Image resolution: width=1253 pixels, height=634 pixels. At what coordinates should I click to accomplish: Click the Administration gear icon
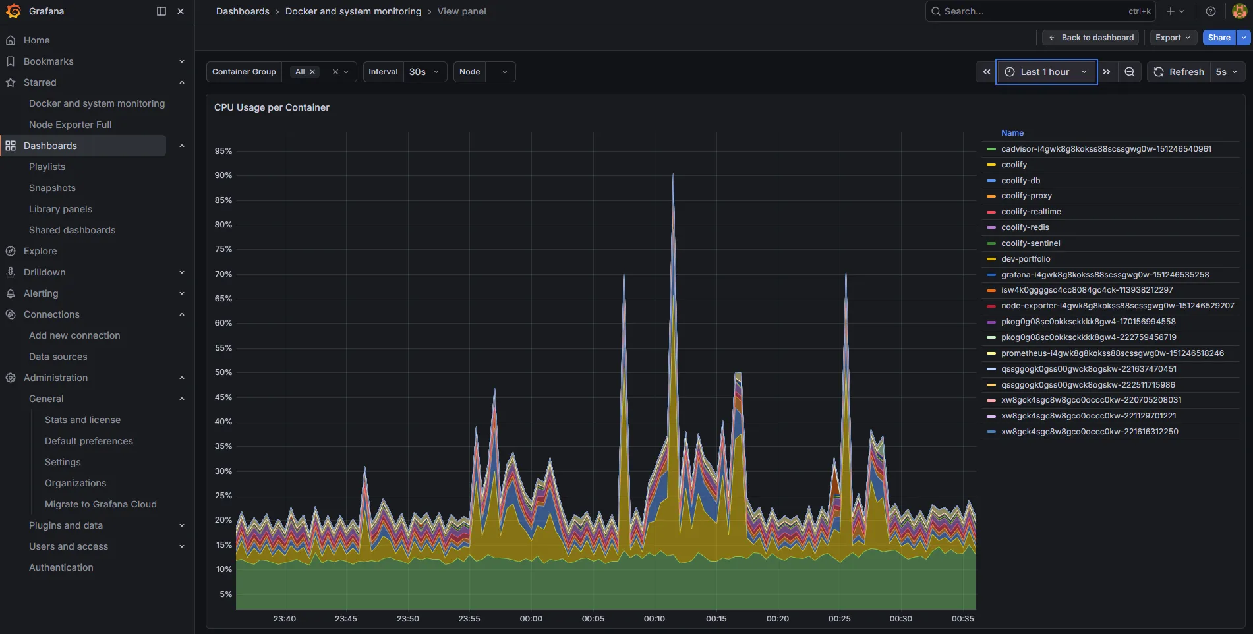11,378
